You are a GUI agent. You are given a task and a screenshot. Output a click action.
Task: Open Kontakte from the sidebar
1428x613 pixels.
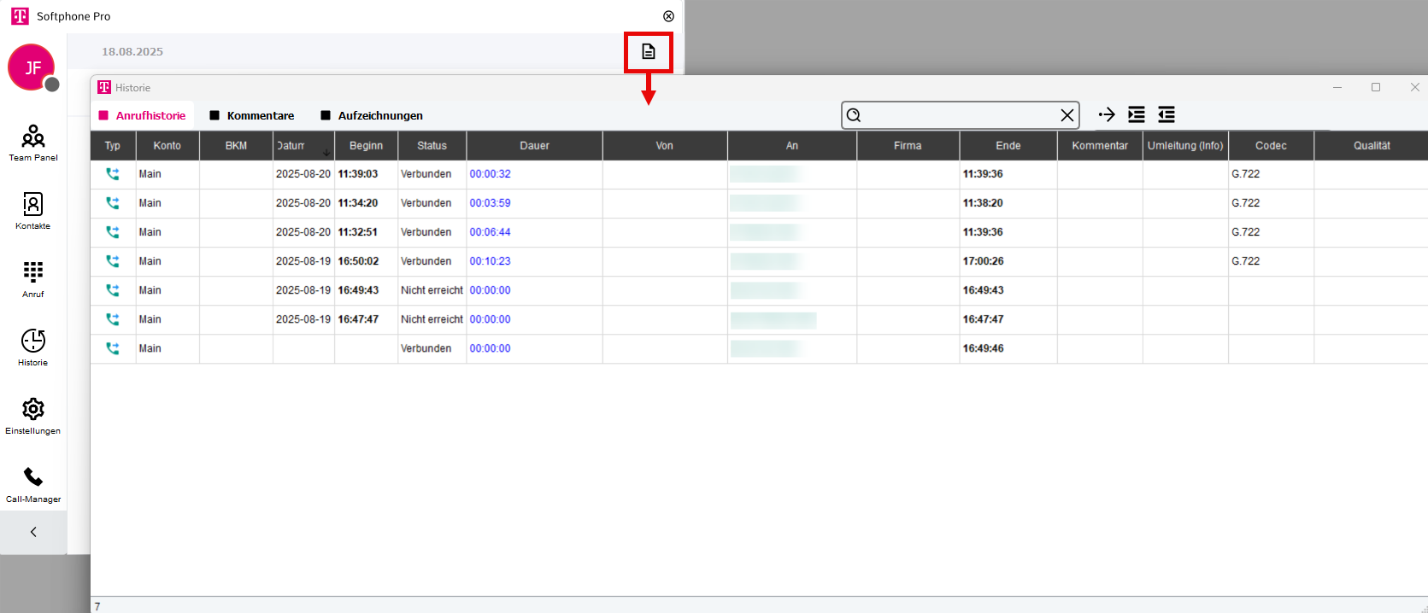[x=33, y=210]
